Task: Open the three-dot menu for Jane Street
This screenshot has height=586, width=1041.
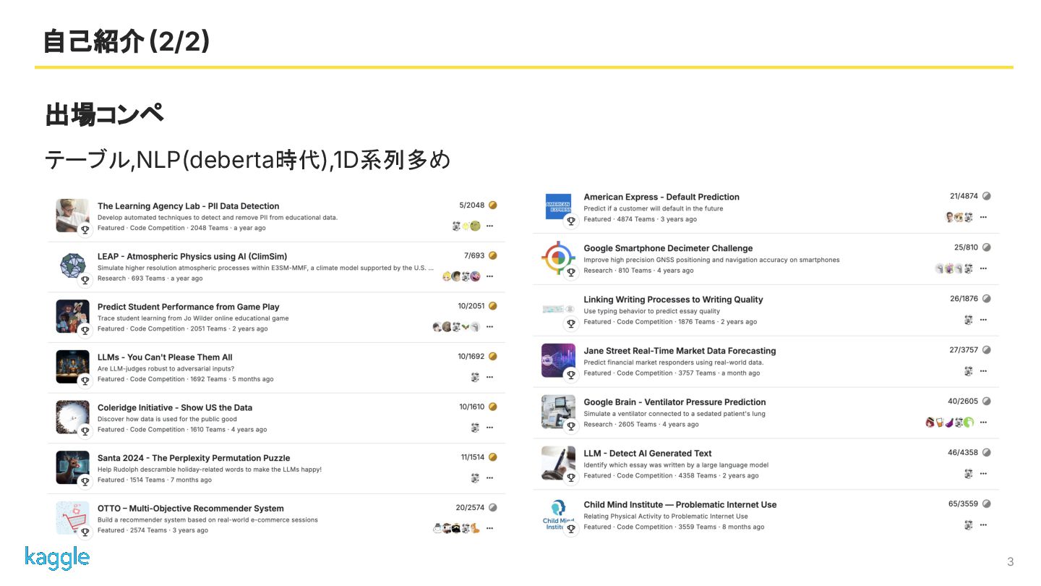Action: point(983,371)
